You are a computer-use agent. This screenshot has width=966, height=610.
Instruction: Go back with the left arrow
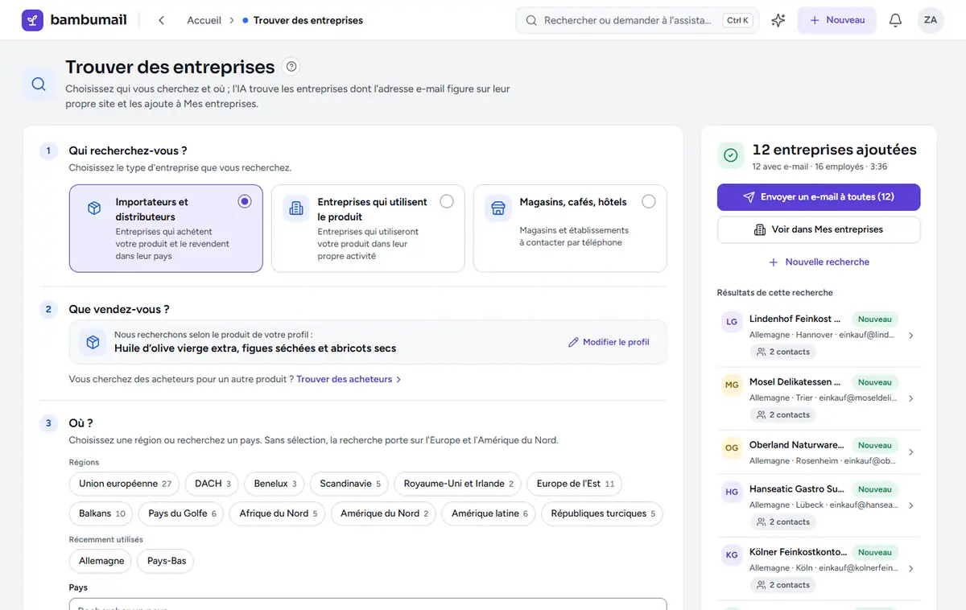161,20
